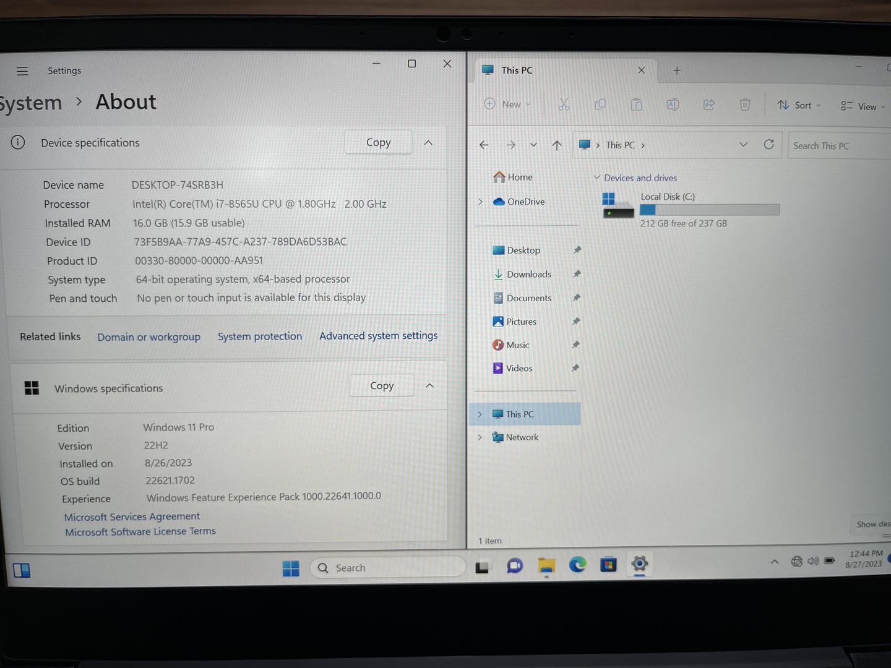Go back in File Explorer

click(x=484, y=145)
